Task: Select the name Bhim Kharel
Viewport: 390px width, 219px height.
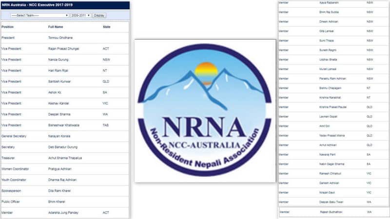Action: tap(57, 201)
